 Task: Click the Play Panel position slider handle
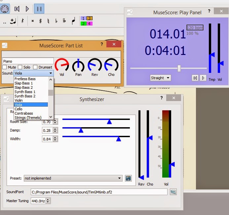point(179,68)
